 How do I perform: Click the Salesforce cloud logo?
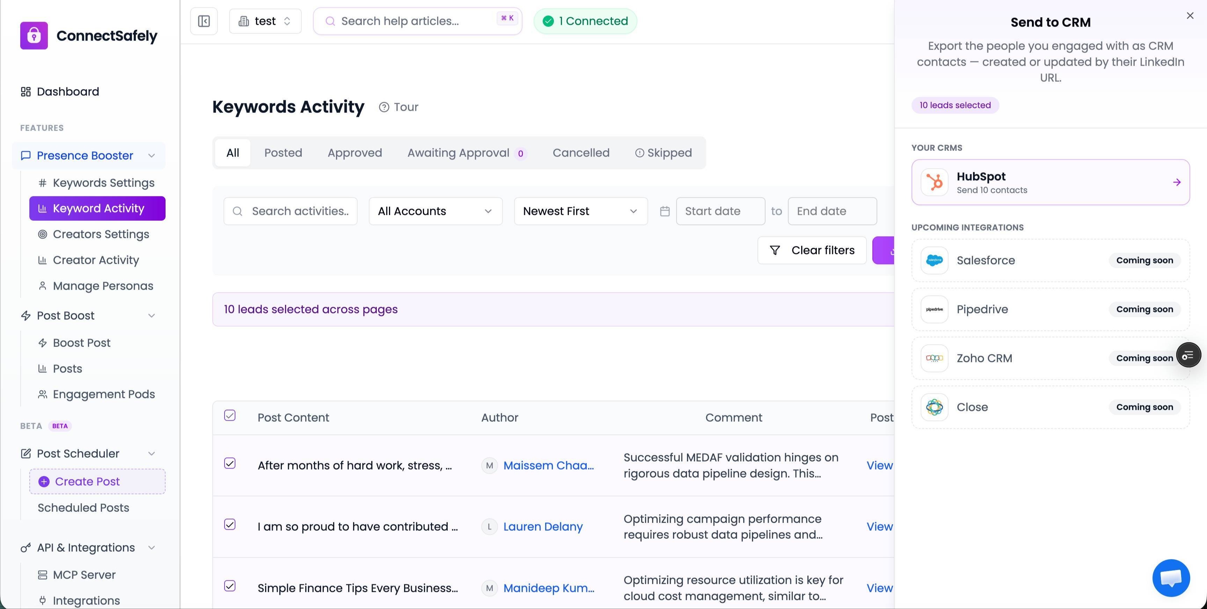(x=934, y=260)
